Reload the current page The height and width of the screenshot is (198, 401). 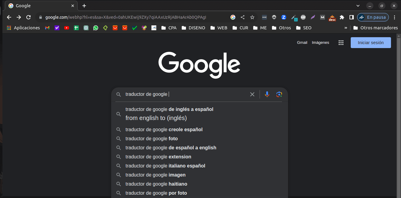pyautogui.click(x=28, y=17)
